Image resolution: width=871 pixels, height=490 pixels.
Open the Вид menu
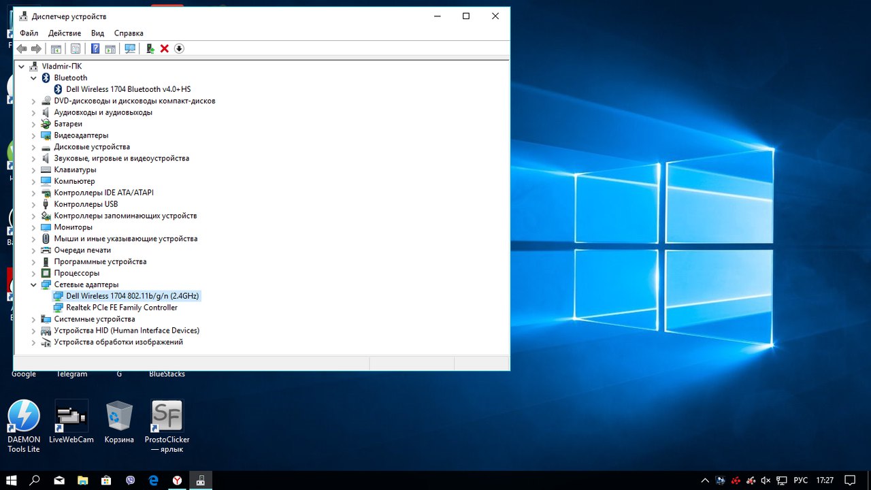(97, 33)
